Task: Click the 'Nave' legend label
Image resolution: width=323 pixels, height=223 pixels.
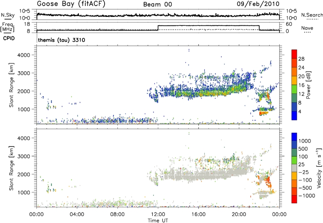Action: tap(307, 28)
